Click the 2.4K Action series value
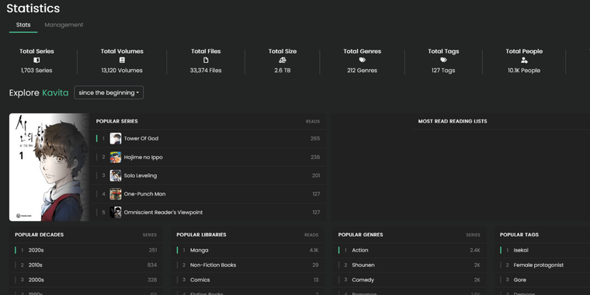The image size is (590, 295). [475, 250]
